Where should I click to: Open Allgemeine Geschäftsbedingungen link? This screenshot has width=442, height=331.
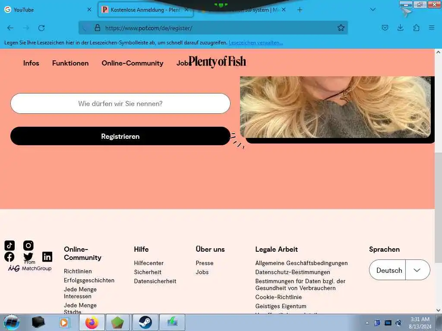[x=301, y=263]
